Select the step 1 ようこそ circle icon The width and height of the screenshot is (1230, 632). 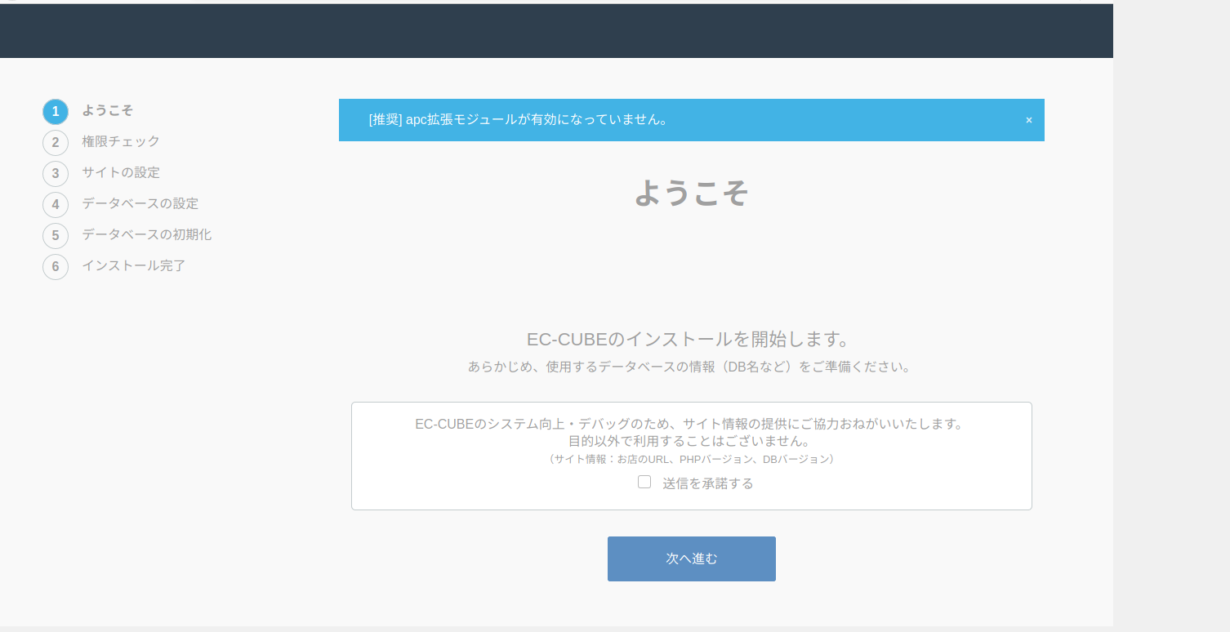tap(55, 111)
